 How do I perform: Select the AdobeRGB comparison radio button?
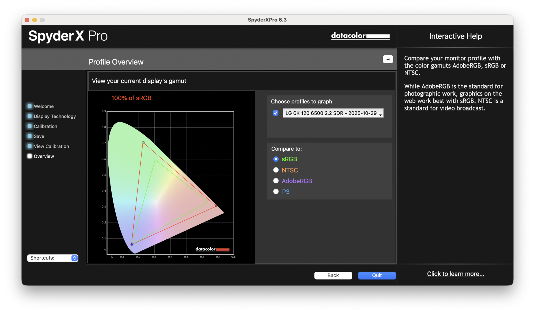(x=276, y=181)
